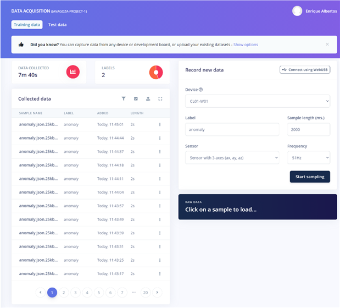Switch to the Training data tab
The width and height of the screenshot is (340, 308).
click(x=27, y=25)
